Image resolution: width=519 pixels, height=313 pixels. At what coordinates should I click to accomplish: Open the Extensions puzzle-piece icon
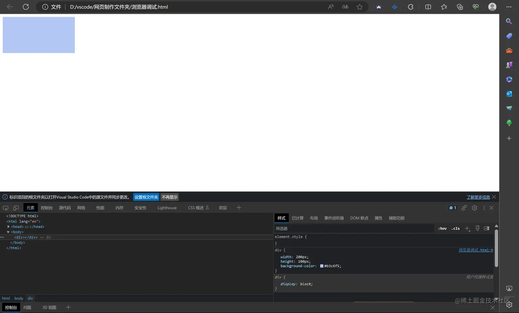(411, 7)
